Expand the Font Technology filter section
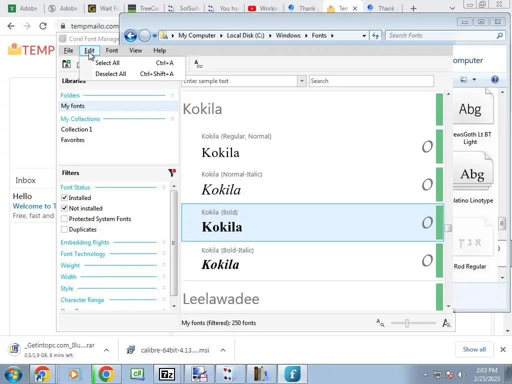The image size is (512, 384). [x=164, y=253]
